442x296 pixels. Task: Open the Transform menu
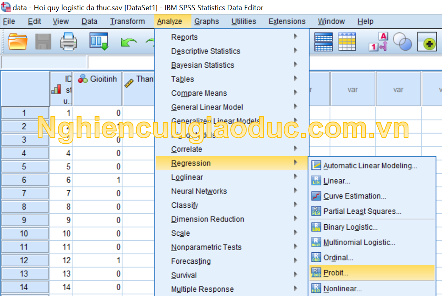(127, 21)
